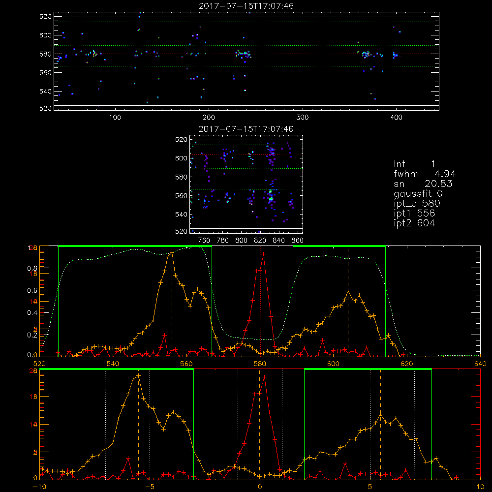Click the '5' x-axis label on bottom plot

(x=370, y=487)
